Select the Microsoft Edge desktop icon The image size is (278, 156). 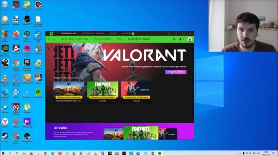coord(5,94)
